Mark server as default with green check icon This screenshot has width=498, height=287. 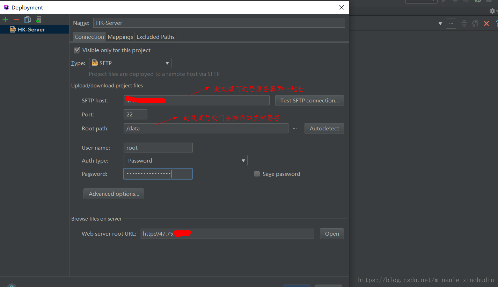pyautogui.click(x=38, y=20)
